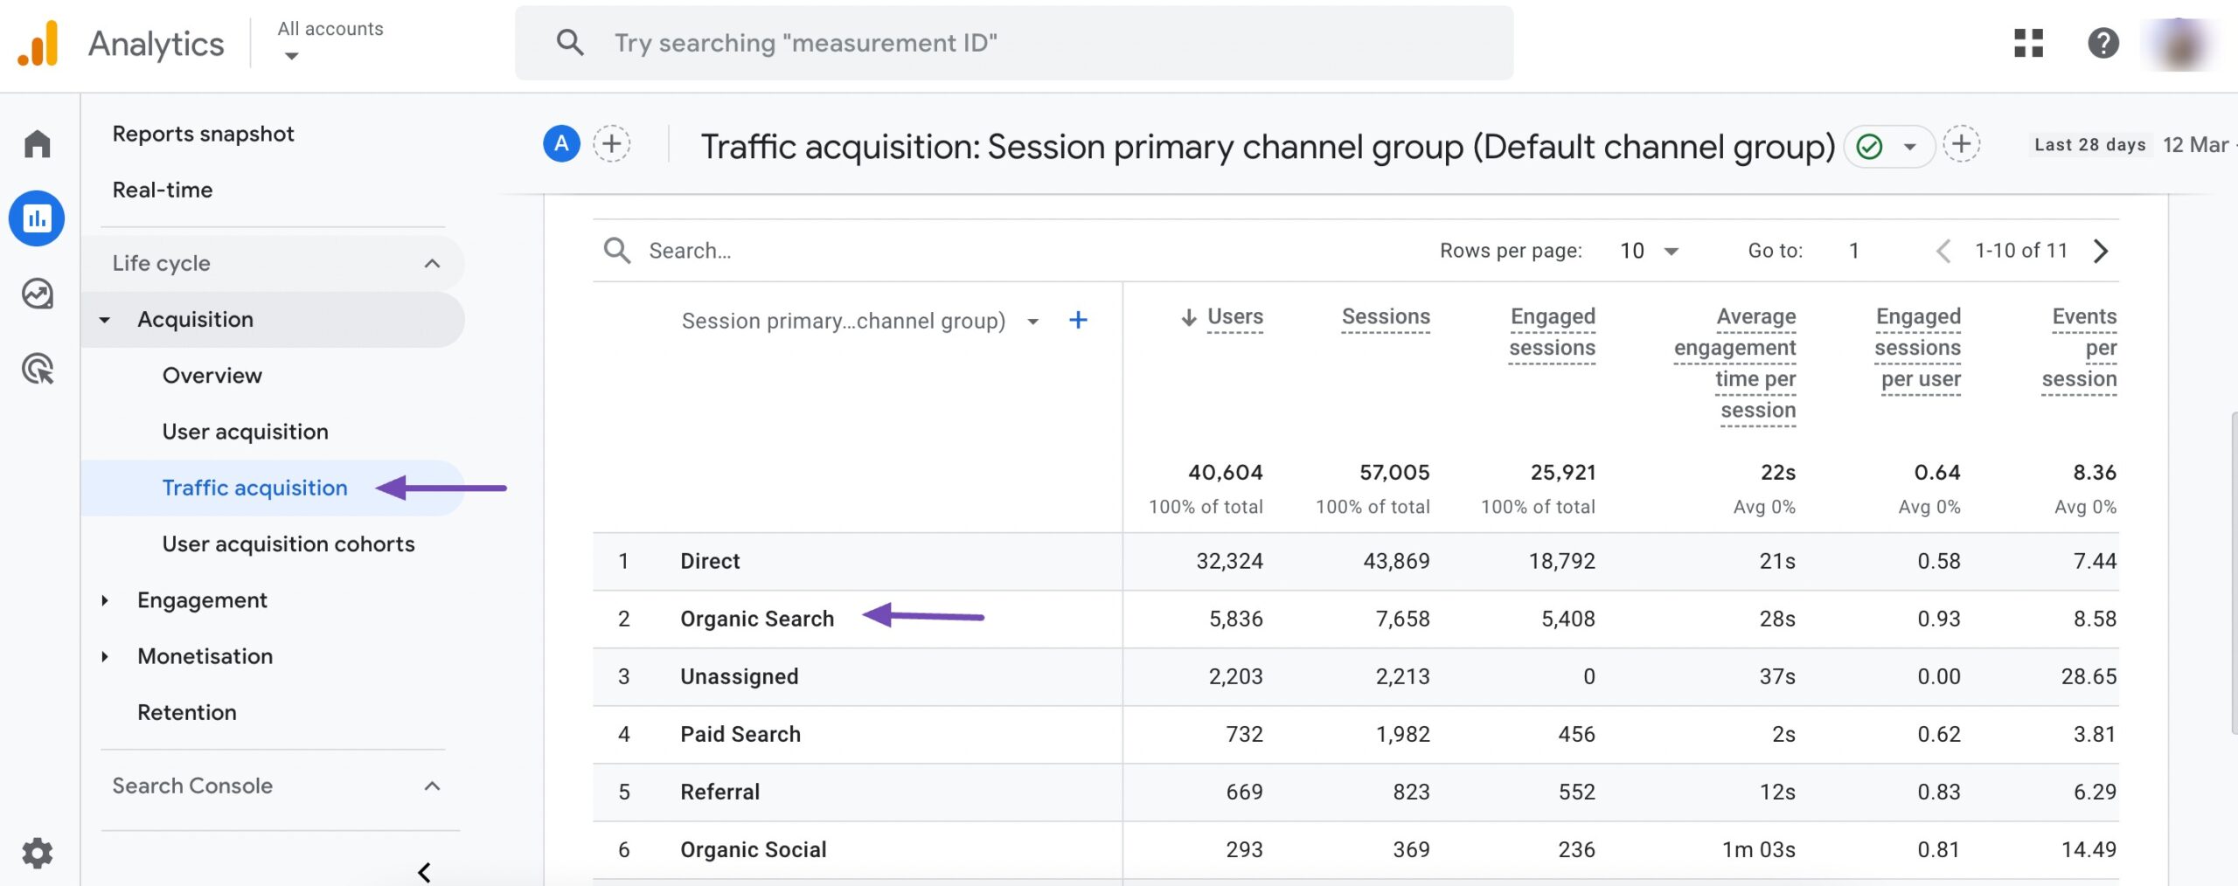Open the Explore icon in the sidebar
The width and height of the screenshot is (2238, 886).
pyautogui.click(x=37, y=294)
